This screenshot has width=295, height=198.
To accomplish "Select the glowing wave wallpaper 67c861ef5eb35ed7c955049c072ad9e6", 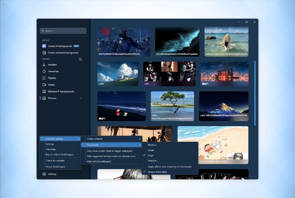I will pyautogui.click(x=177, y=42).
